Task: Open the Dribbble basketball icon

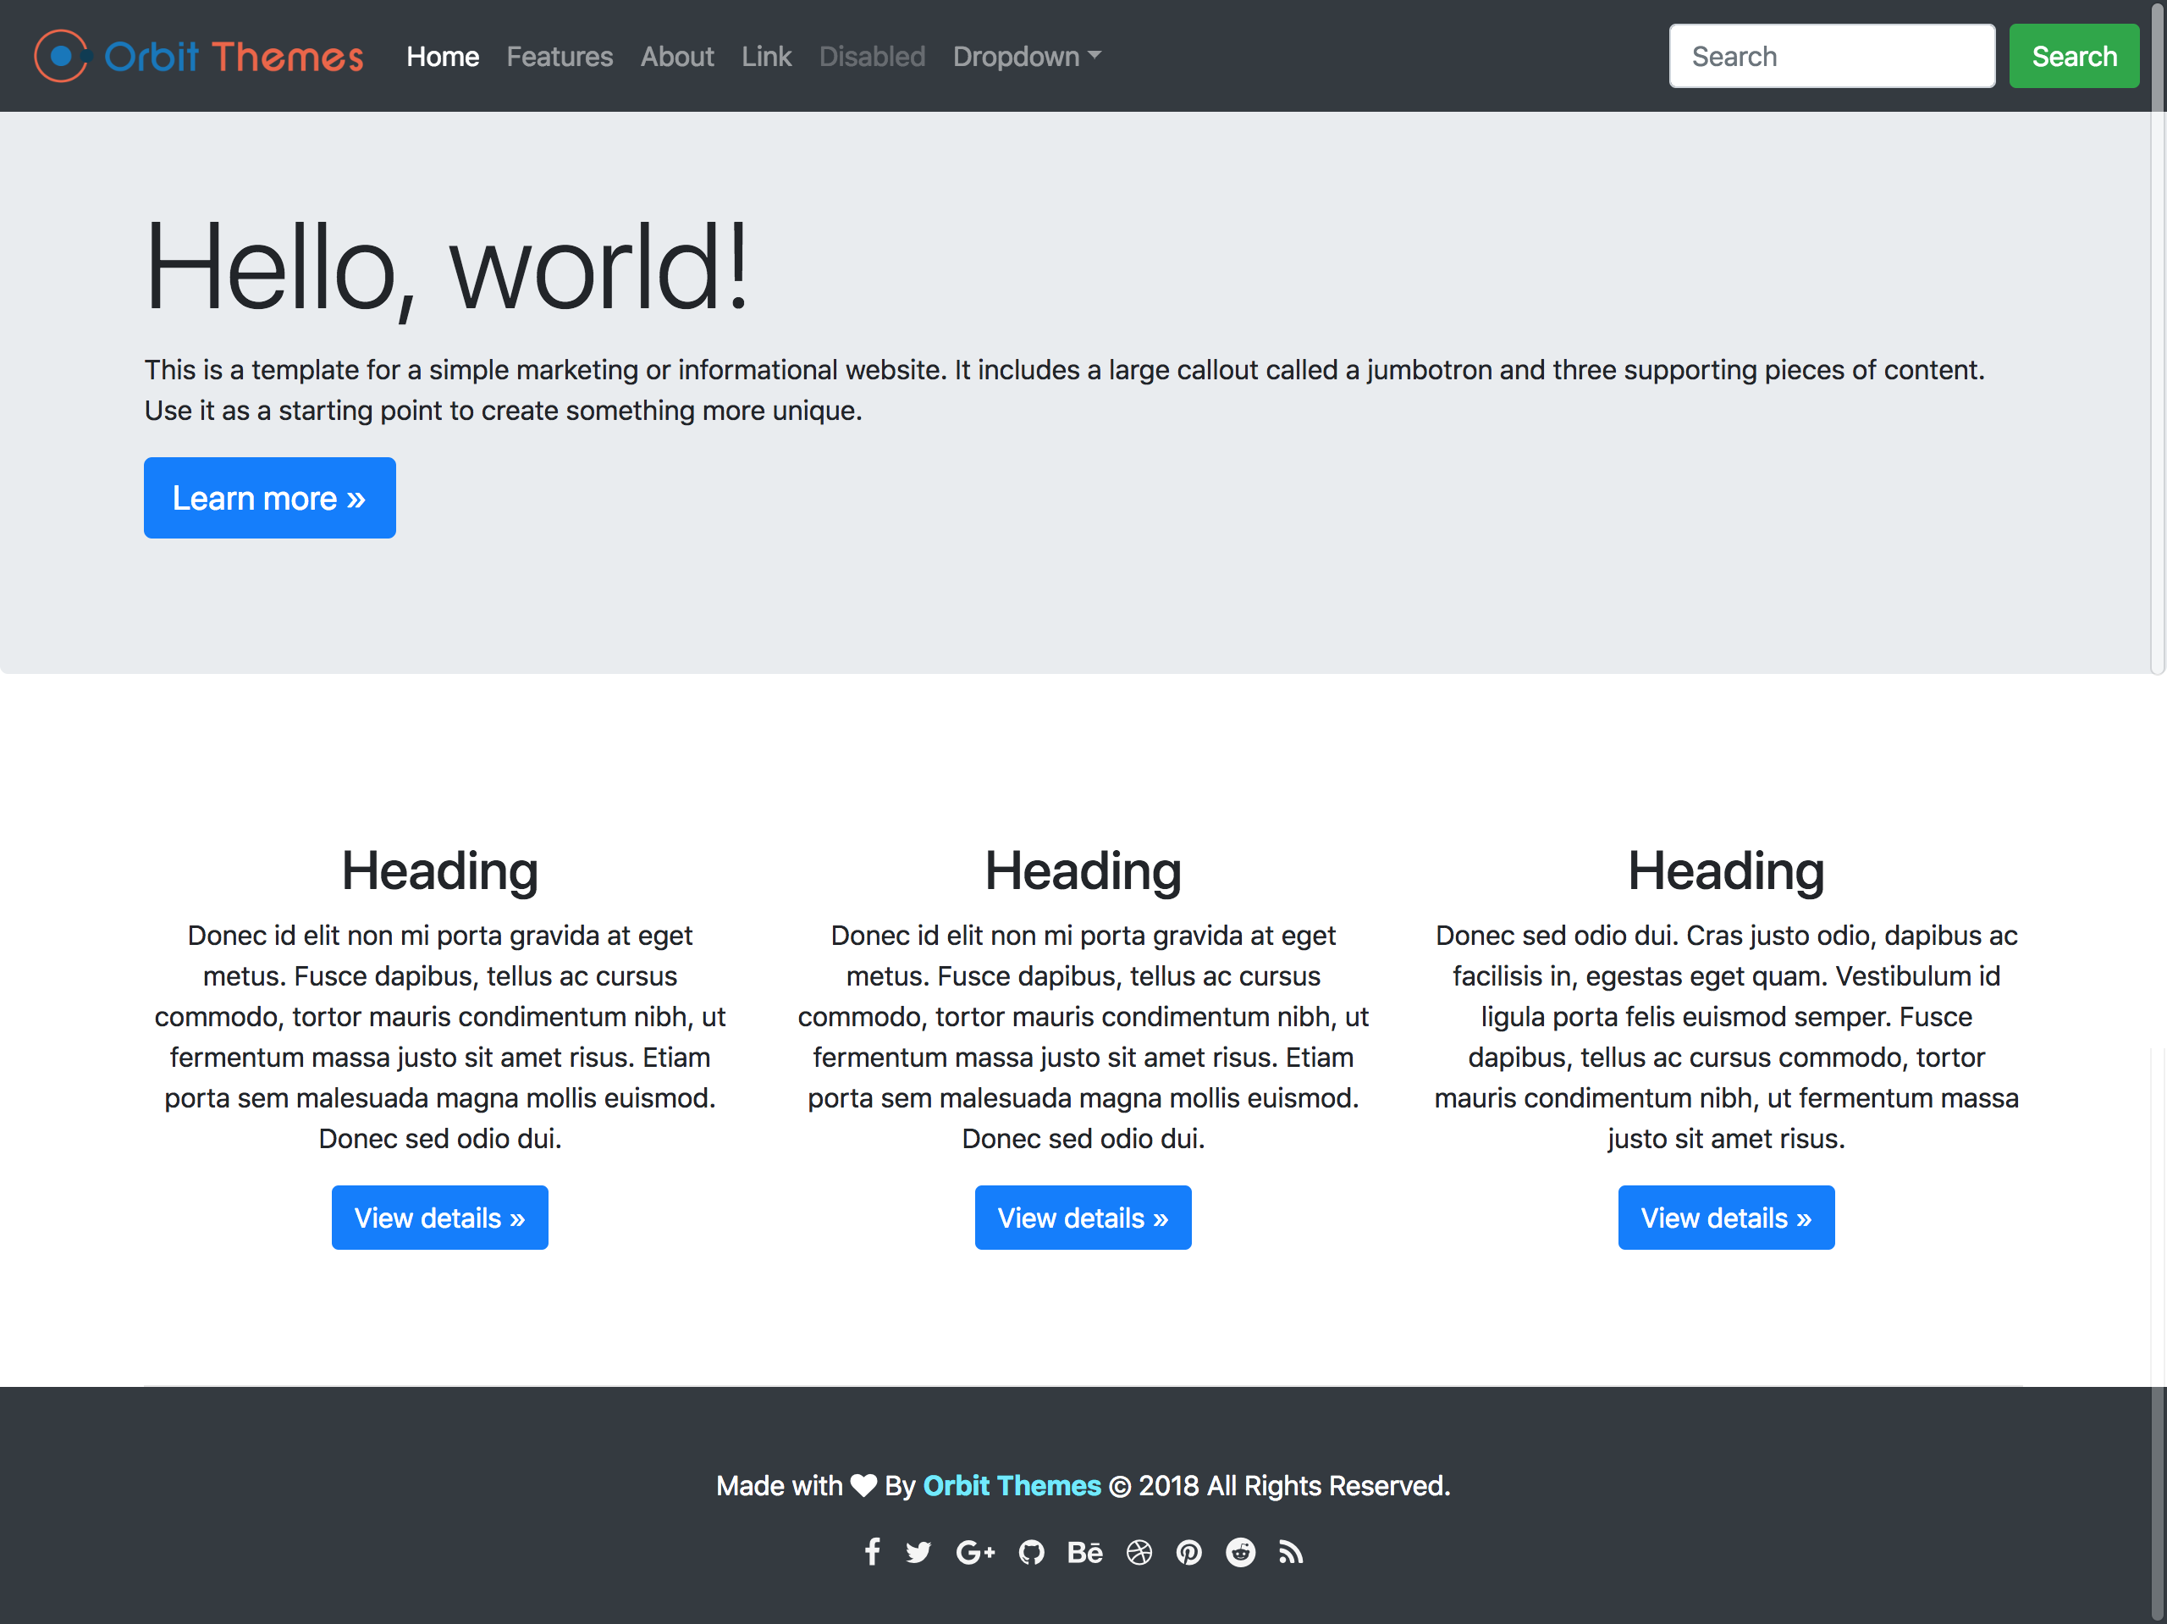Action: coord(1139,1551)
